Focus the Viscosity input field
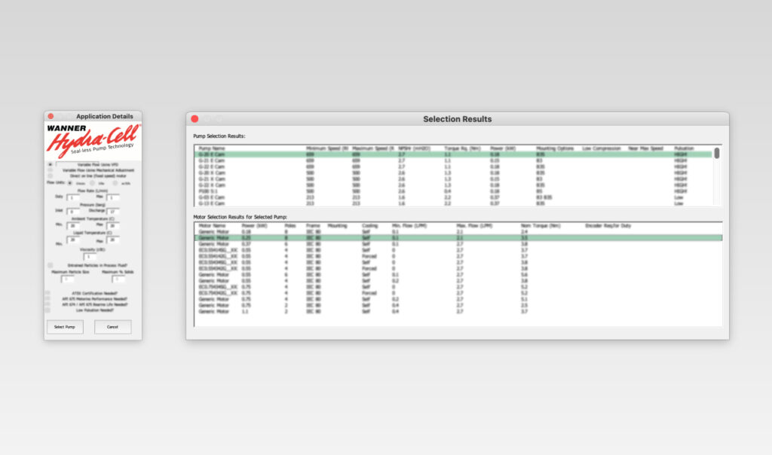 point(90,257)
